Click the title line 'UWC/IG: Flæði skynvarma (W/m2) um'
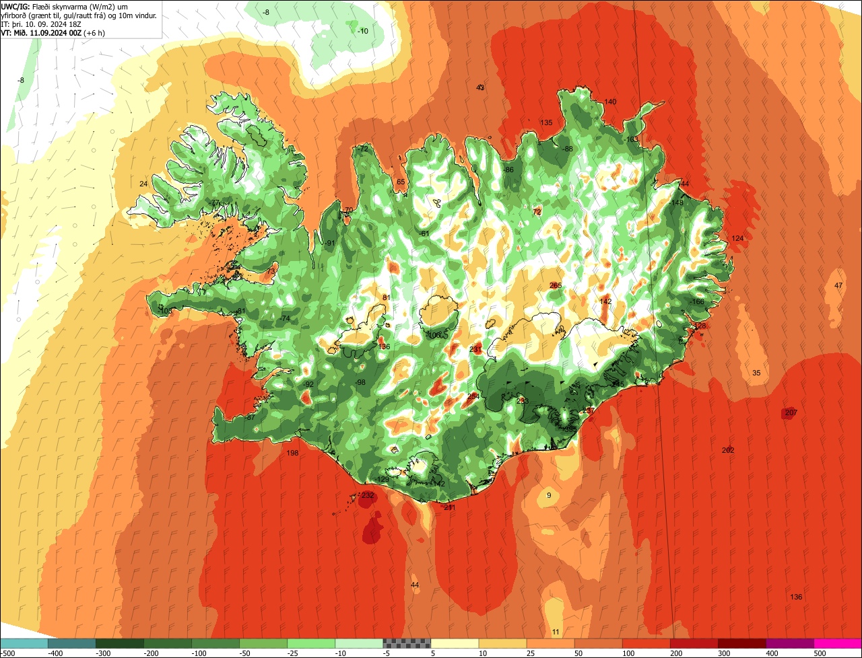 pyautogui.click(x=64, y=6)
